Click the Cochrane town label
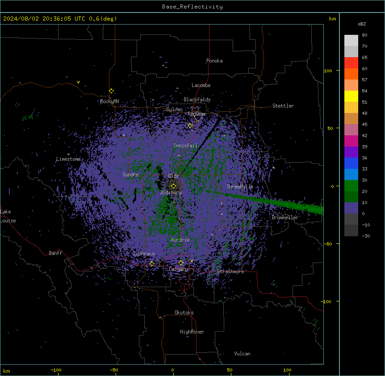This screenshot has height=376, width=385. click(x=144, y=254)
